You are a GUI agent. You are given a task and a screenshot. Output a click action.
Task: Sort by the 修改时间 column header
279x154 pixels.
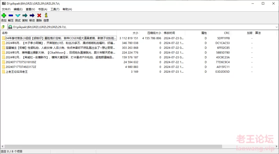click(174, 33)
